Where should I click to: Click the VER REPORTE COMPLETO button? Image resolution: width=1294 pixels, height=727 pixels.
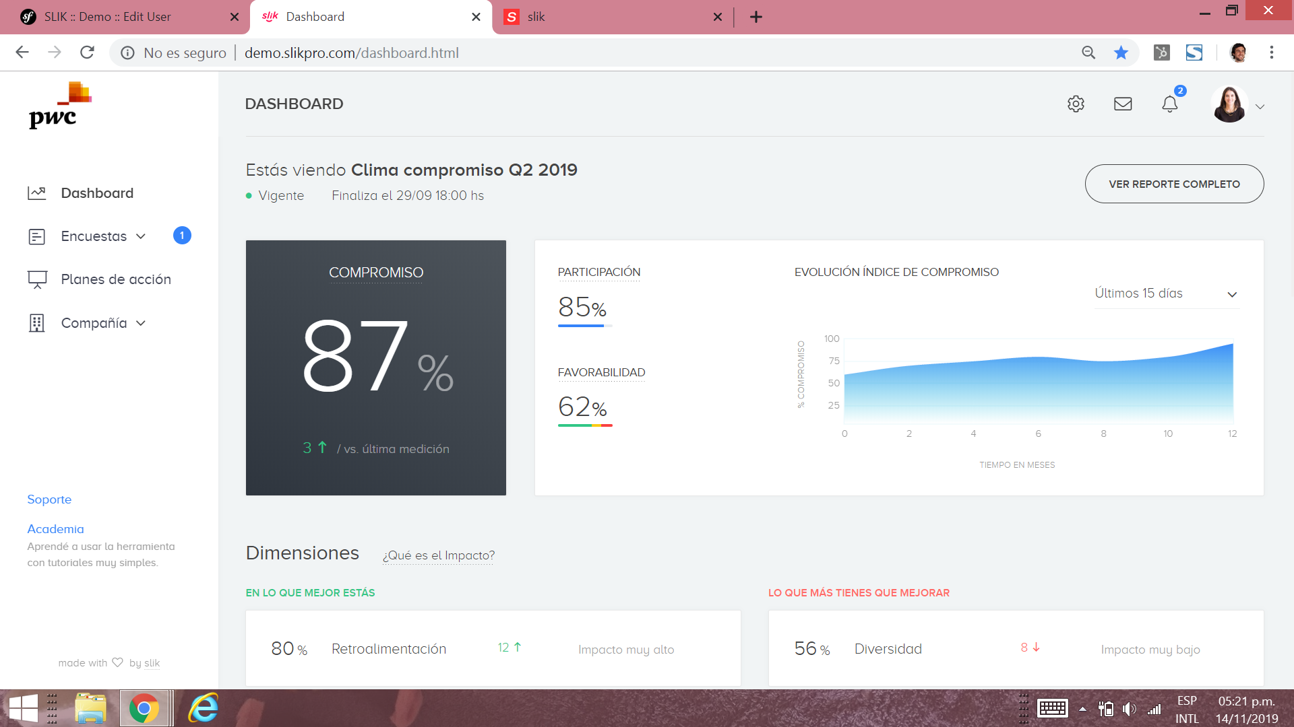[1174, 184]
